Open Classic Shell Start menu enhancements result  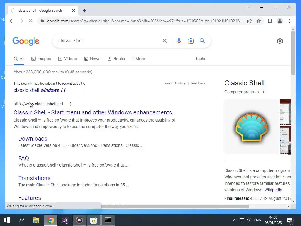[x=93, y=112]
